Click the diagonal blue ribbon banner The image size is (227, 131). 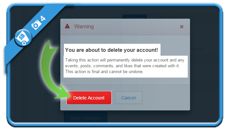[x=33, y=33]
